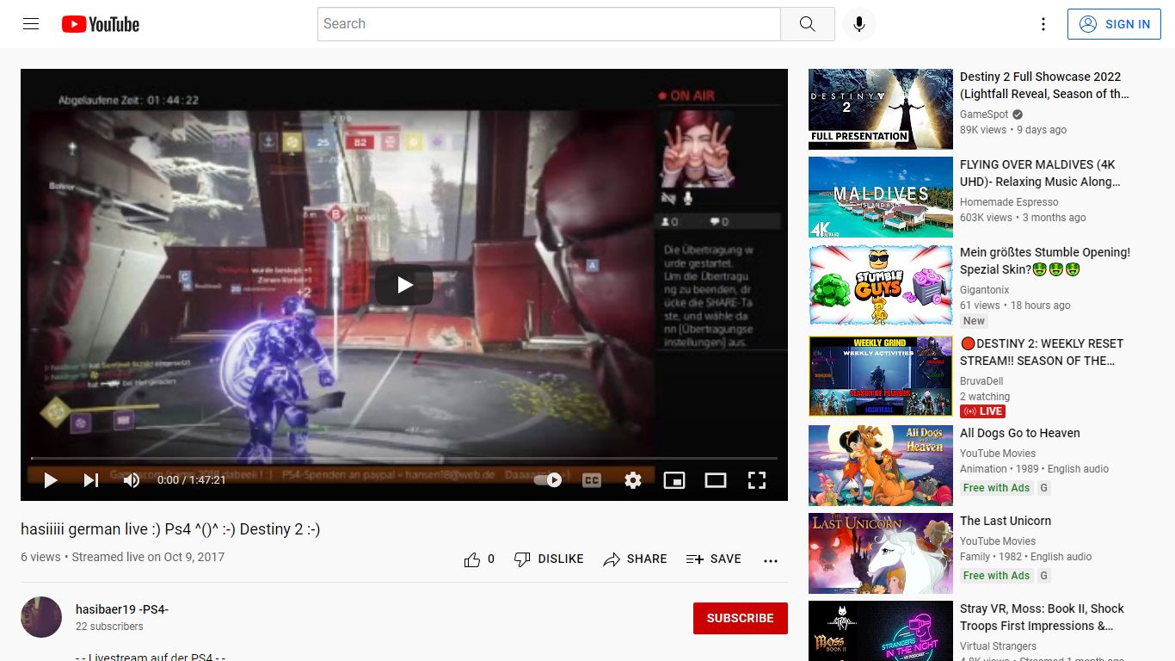
Task: Click the 0:00 / 1:47:21 time display
Action: 191,480
